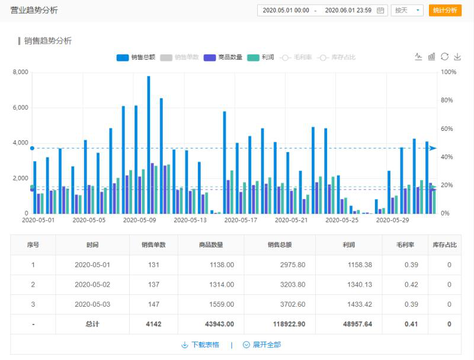Switch chart to line view icon
The width and height of the screenshot is (474, 360).
pos(418,56)
